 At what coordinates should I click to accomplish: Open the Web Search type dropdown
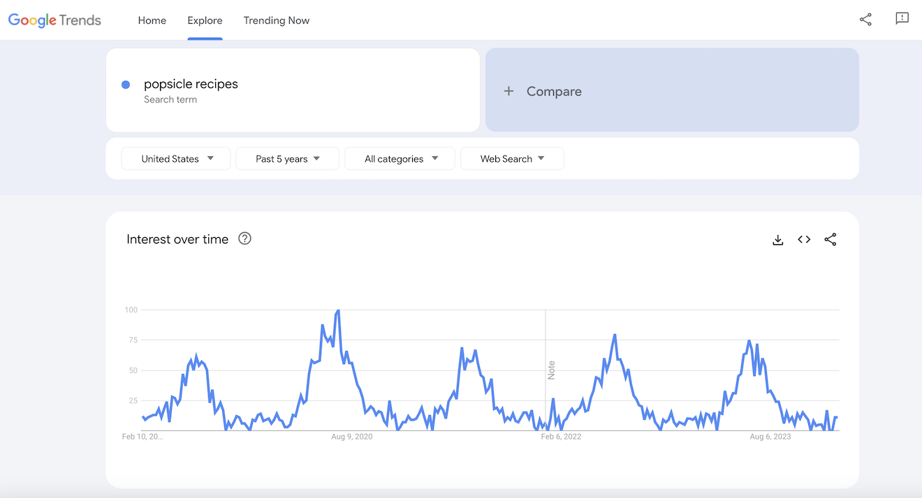[512, 159]
